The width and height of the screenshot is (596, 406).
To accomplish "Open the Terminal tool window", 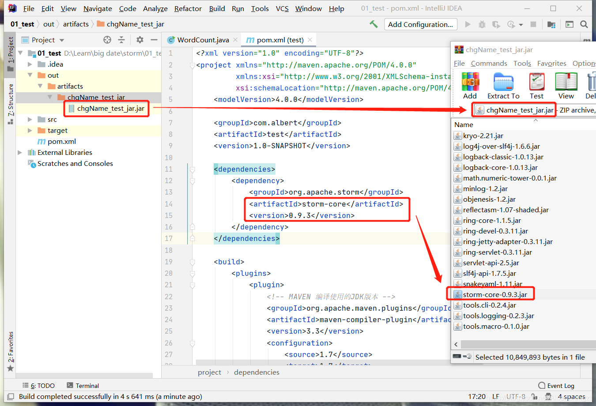I will [x=83, y=386].
